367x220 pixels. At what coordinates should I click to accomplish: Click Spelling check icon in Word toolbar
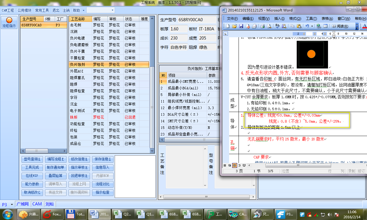point(277,26)
